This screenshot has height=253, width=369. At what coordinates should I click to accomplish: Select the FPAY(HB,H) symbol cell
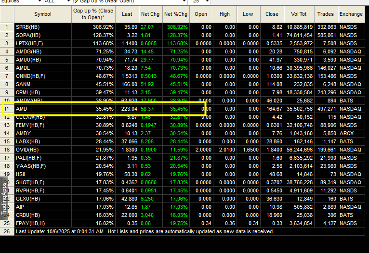coord(43,223)
